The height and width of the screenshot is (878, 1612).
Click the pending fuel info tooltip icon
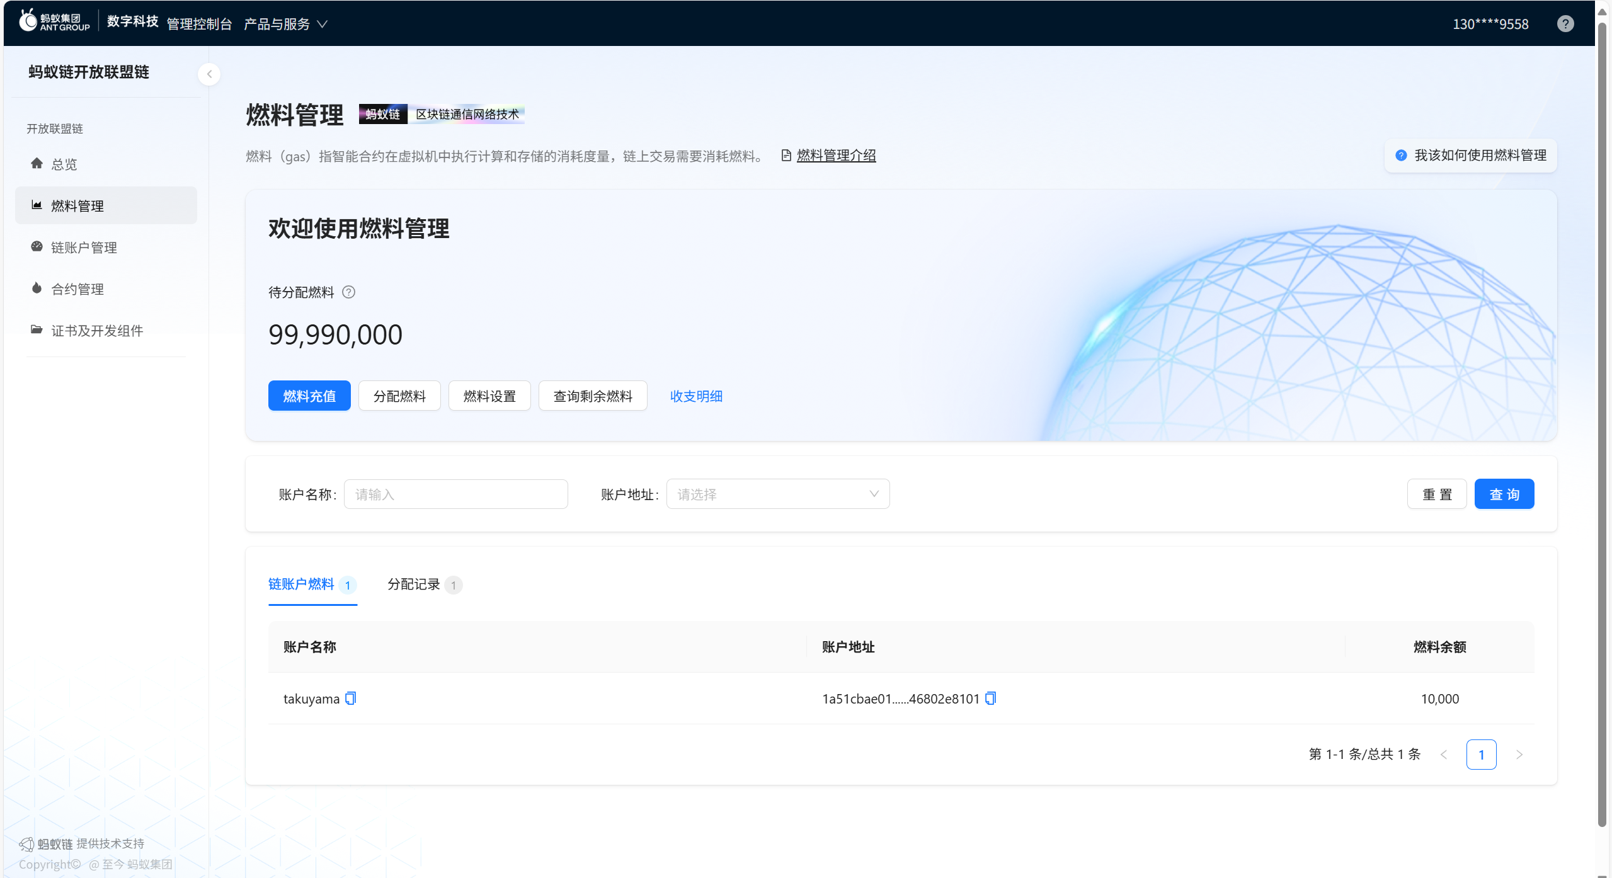click(x=348, y=292)
